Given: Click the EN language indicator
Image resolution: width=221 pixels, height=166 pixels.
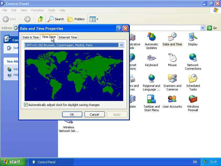Looking at the screenshot, I should coord(195,162).
